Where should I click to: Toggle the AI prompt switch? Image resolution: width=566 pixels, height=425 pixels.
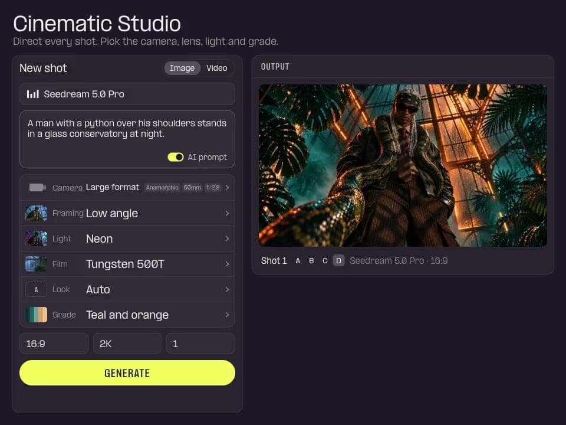pos(176,157)
